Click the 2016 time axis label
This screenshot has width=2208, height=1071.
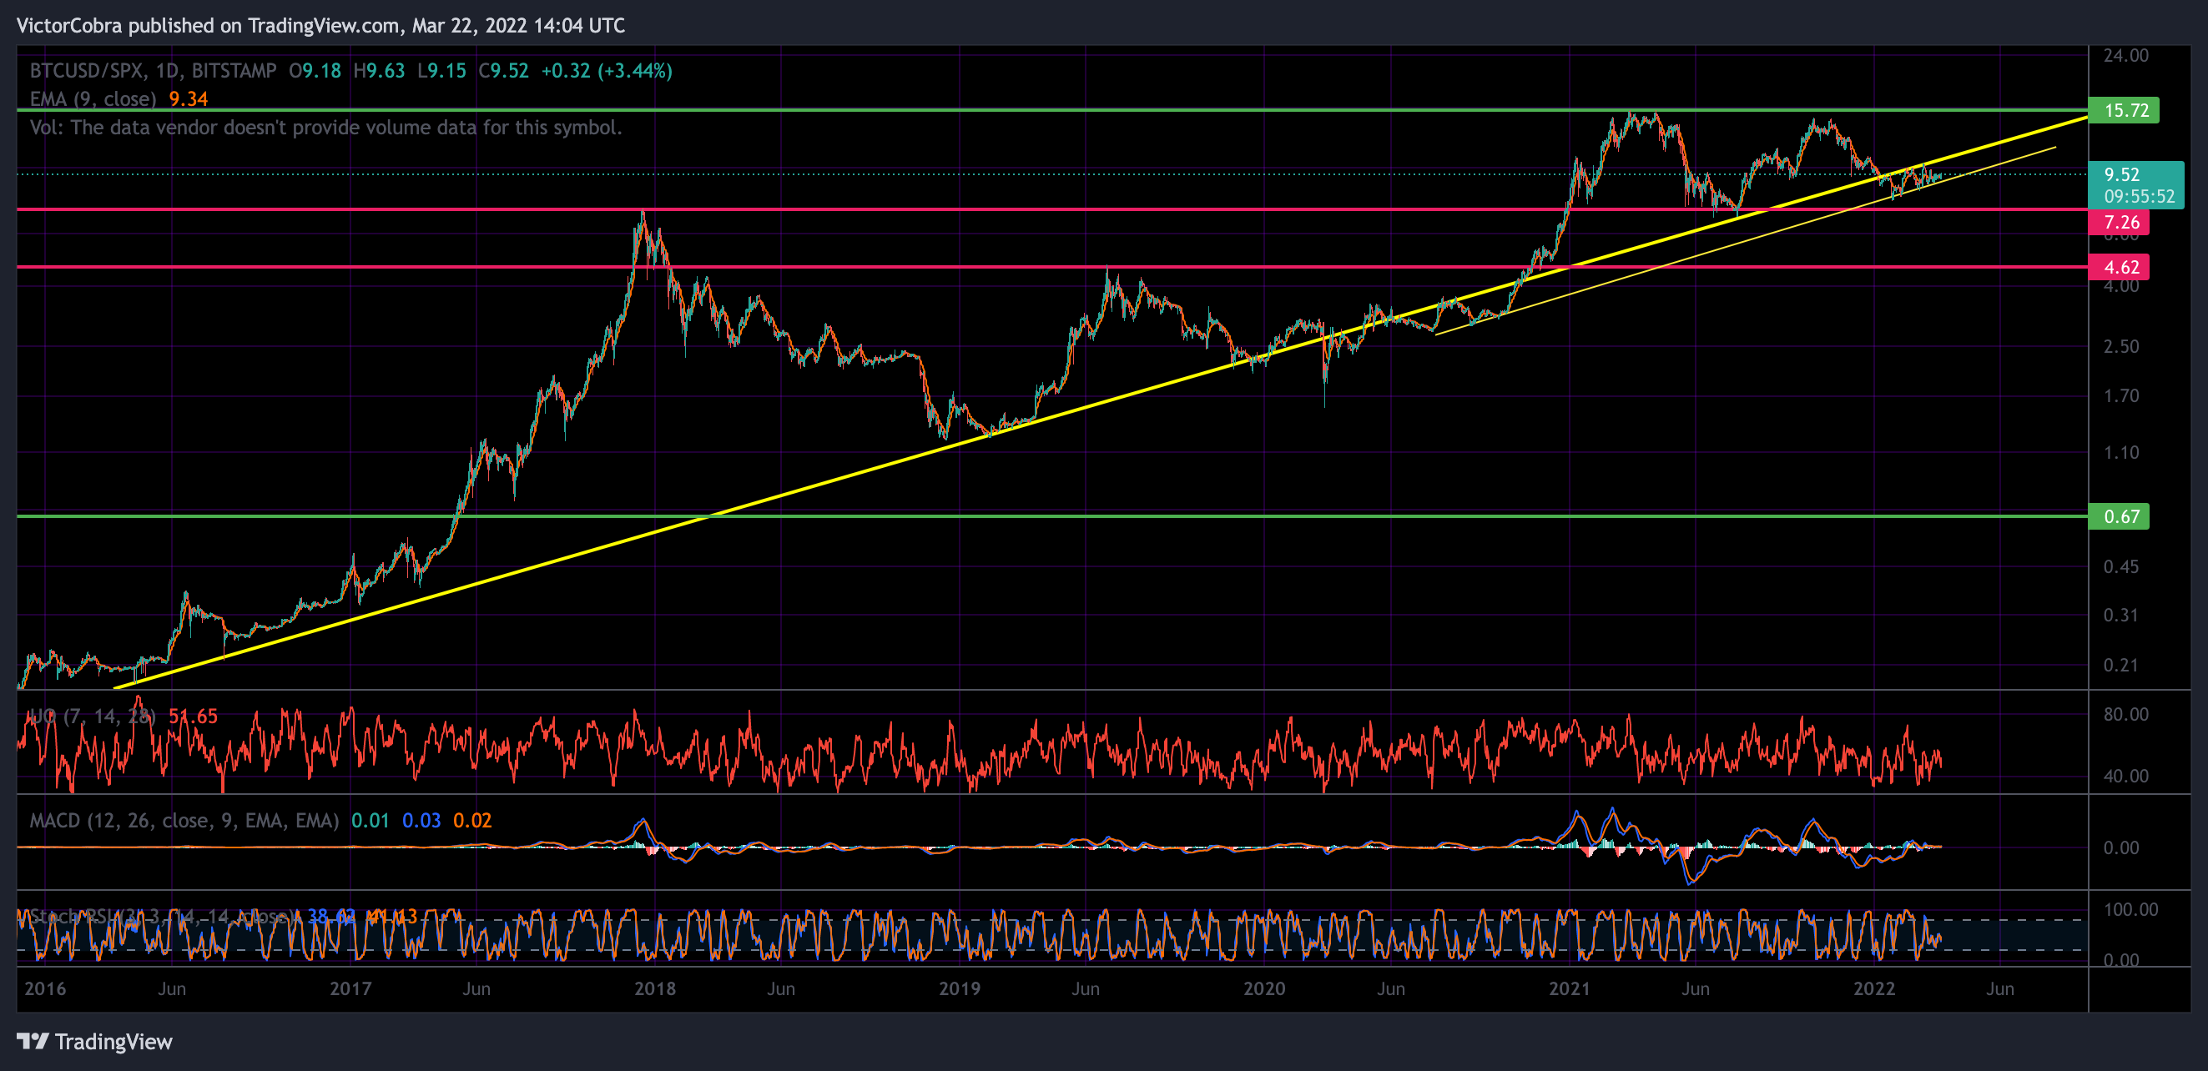click(44, 988)
